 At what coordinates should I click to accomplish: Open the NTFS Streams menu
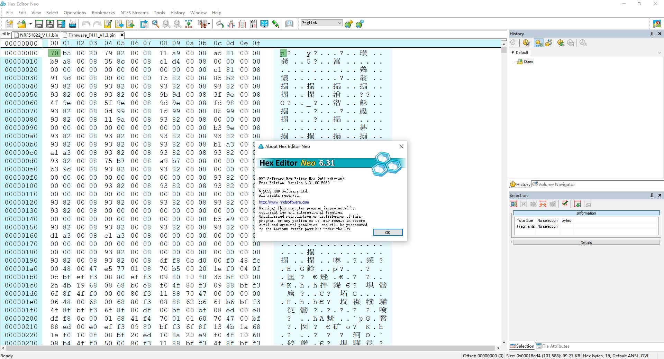pyautogui.click(x=134, y=12)
